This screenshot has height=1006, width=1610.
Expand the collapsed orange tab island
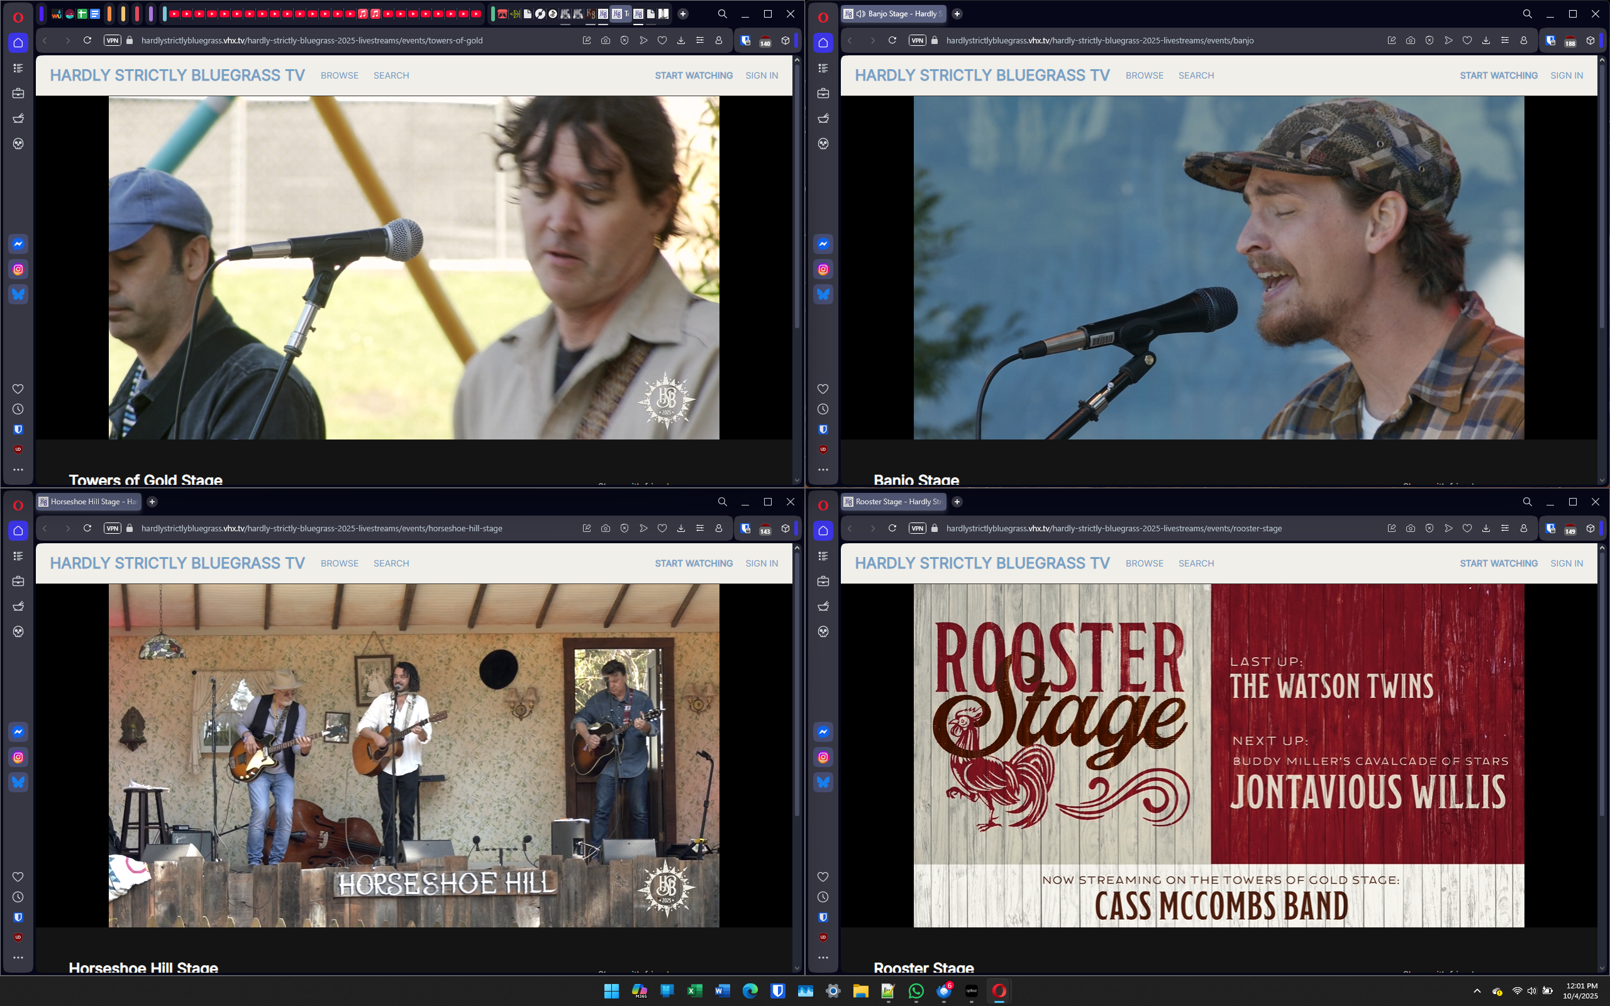click(109, 14)
